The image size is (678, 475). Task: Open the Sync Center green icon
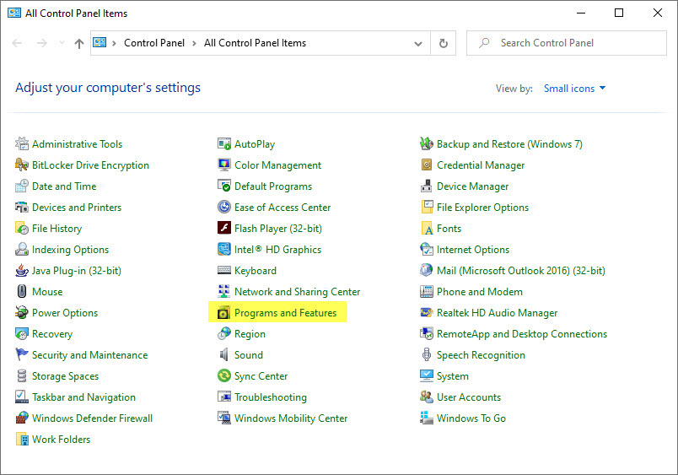pyautogui.click(x=224, y=375)
